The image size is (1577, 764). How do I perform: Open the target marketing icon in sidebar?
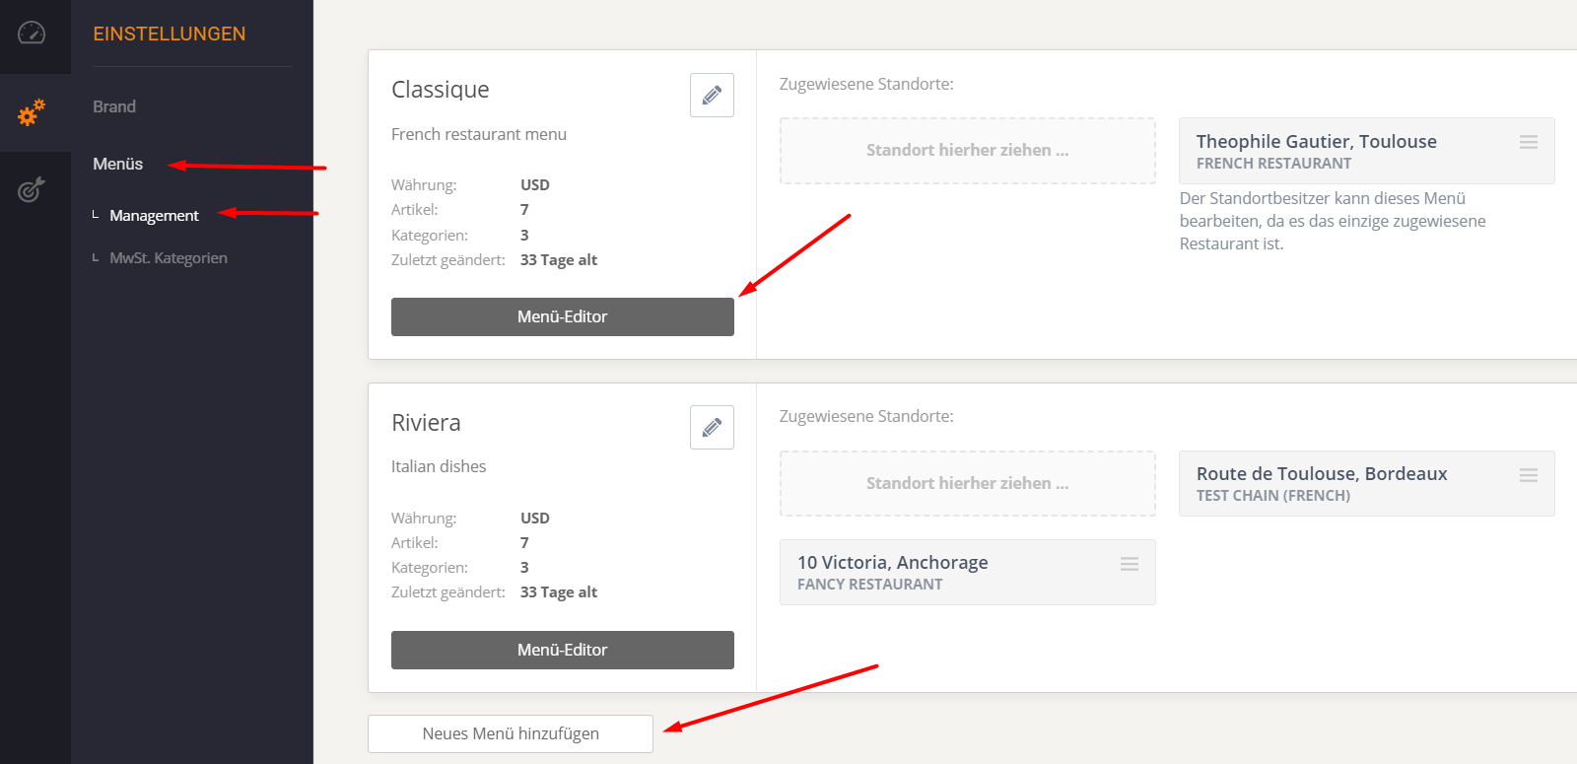(x=32, y=188)
